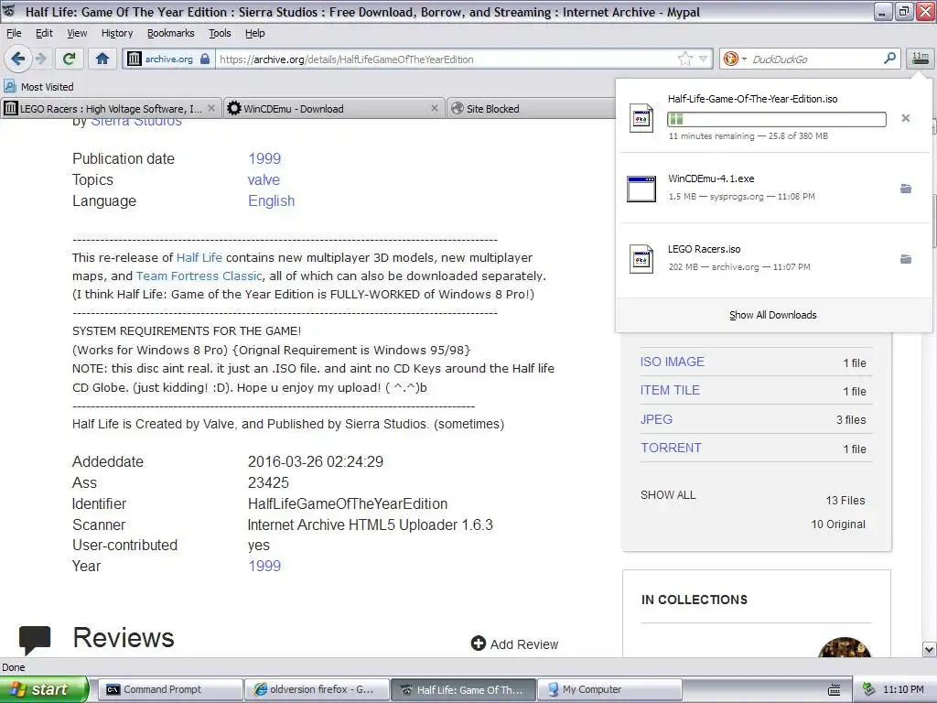Reload the page with the refresh icon

click(70, 59)
